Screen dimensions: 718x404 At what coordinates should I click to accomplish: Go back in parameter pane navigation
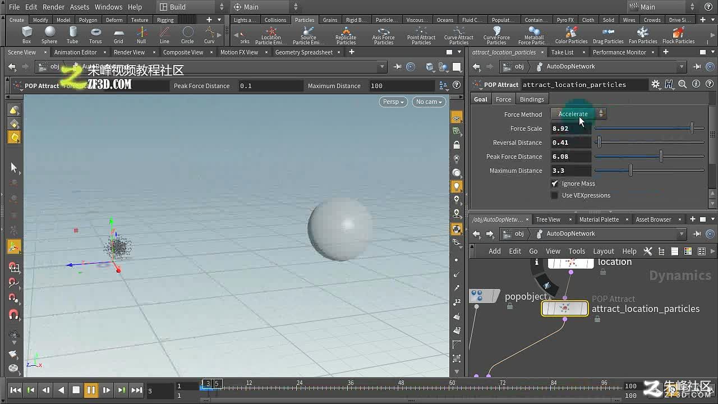pos(476,66)
